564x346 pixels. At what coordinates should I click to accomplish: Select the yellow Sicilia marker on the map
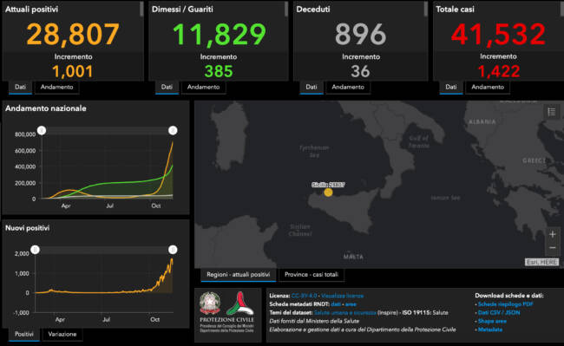[x=328, y=193]
